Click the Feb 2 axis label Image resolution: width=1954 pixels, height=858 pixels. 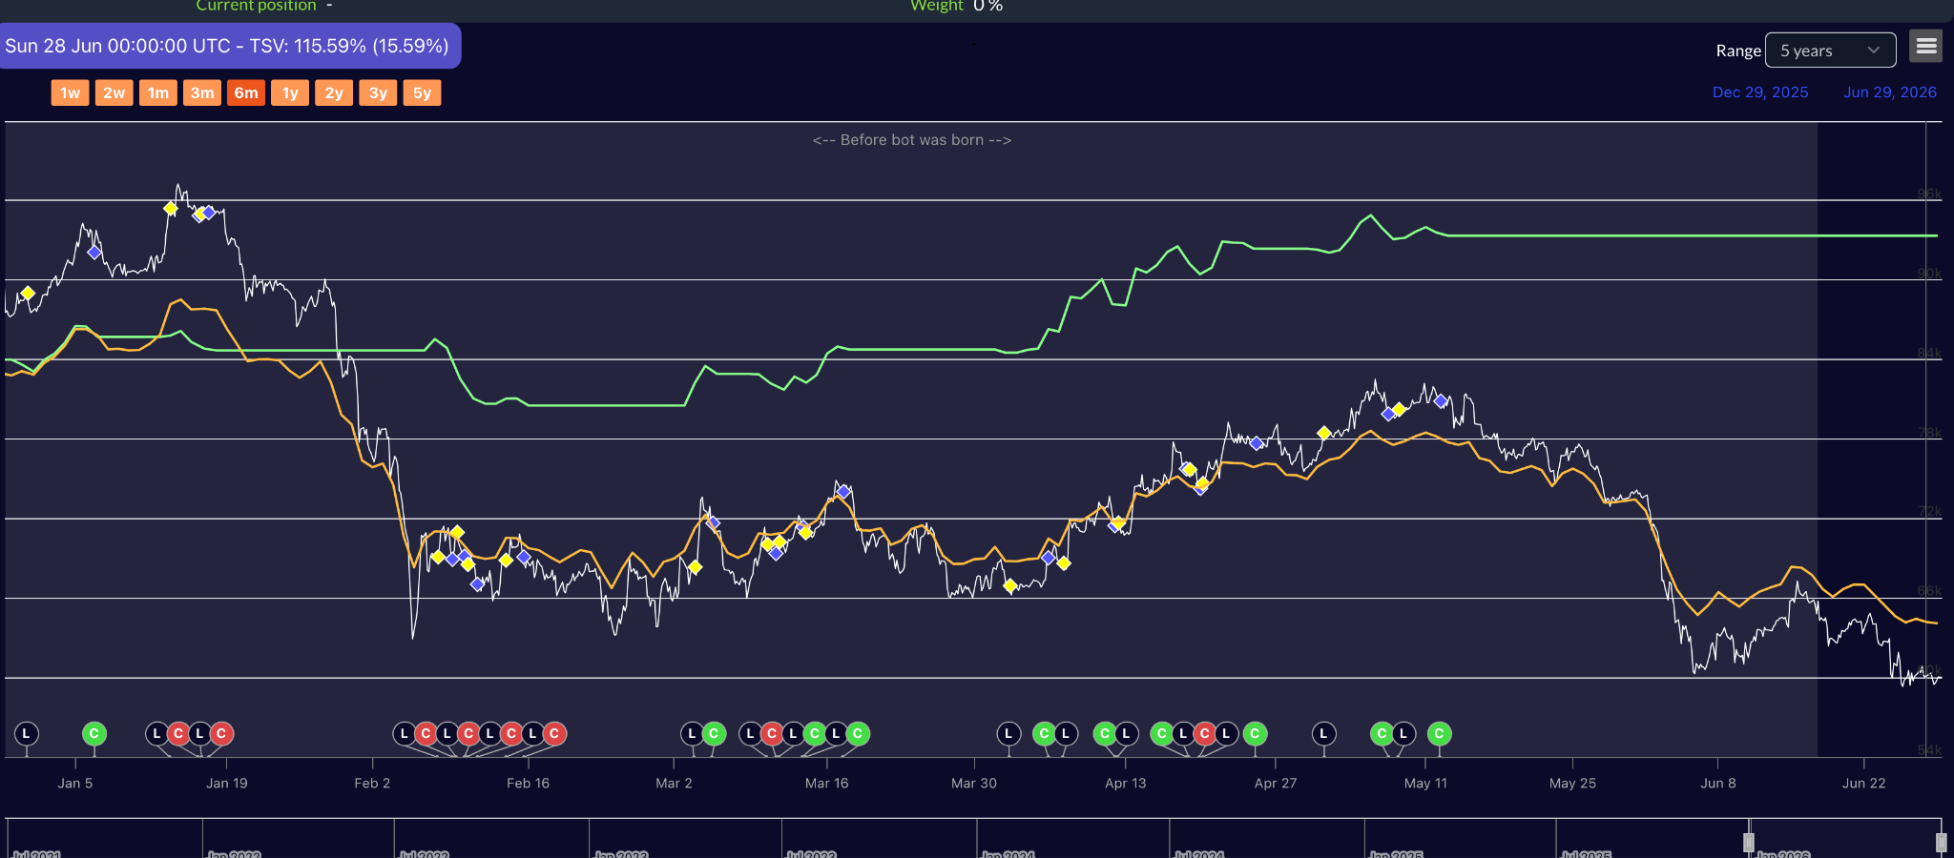[372, 783]
